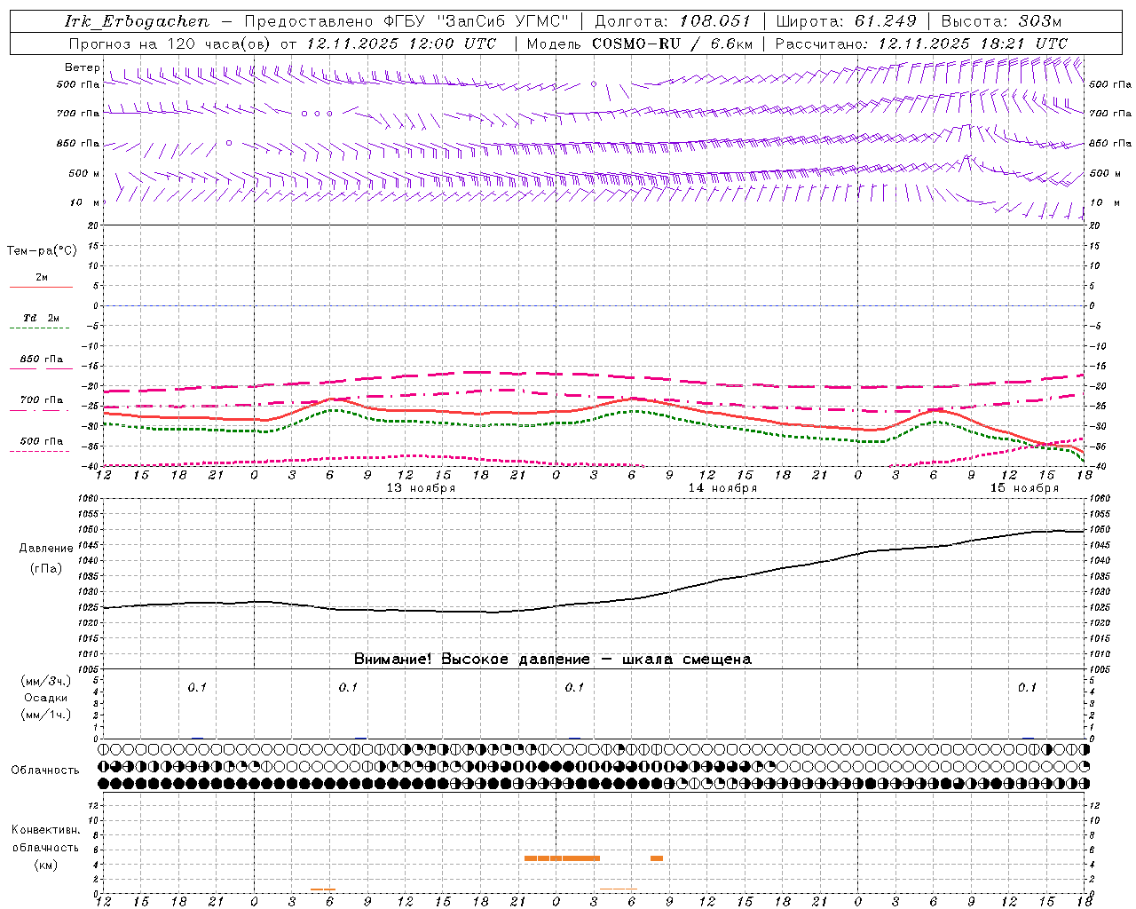Click the longitude value 108.051

715,21
